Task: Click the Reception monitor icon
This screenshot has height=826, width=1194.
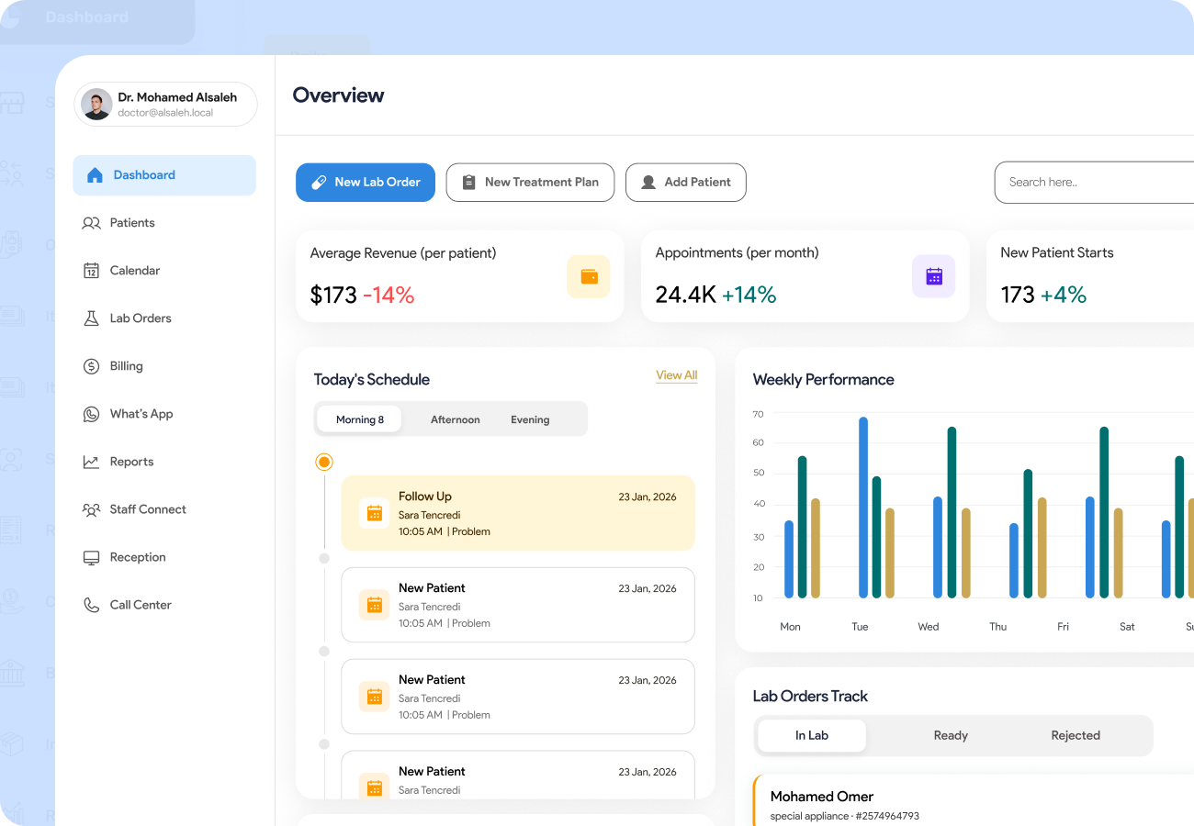Action: pyautogui.click(x=91, y=557)
